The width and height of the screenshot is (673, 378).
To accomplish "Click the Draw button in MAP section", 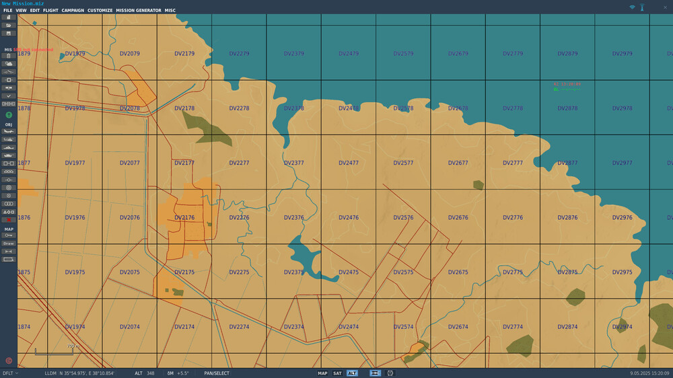I will click(9, 243).
